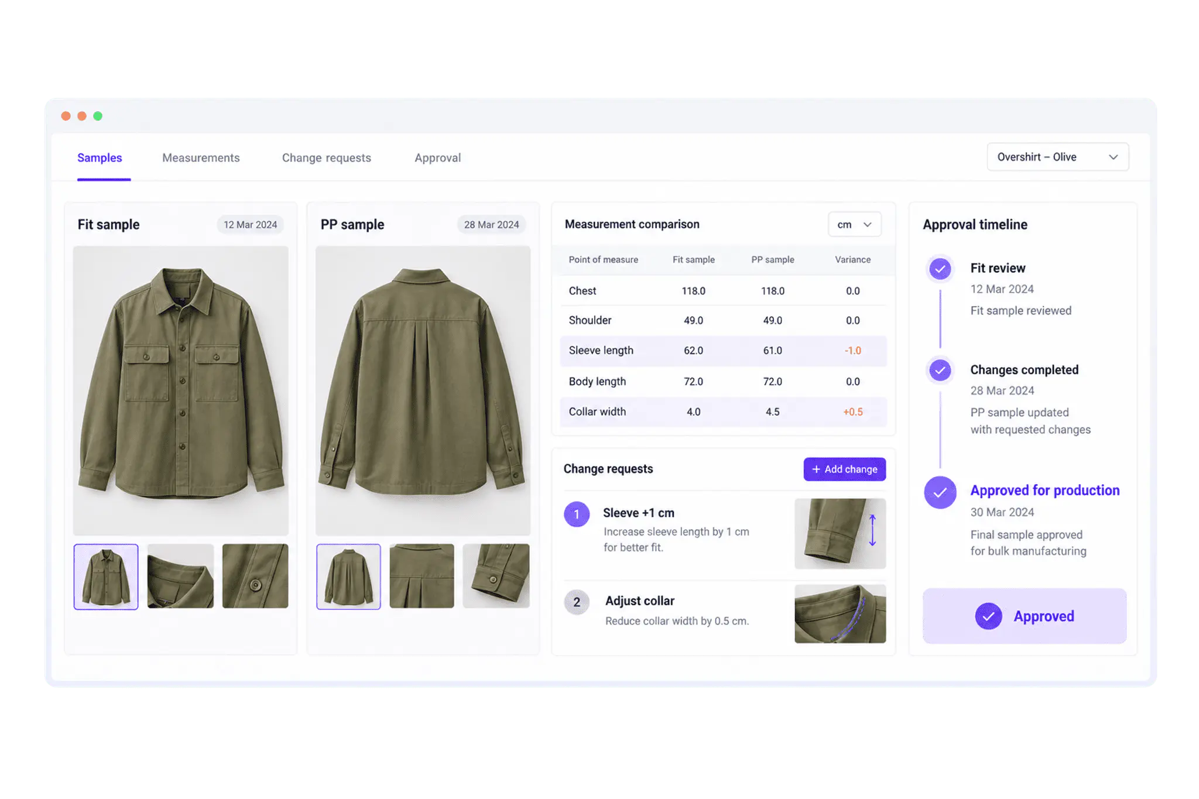The image size is (1199, 799).
Task: Click the Changes completed checkmark icon
Action: [x=940, y=370]
